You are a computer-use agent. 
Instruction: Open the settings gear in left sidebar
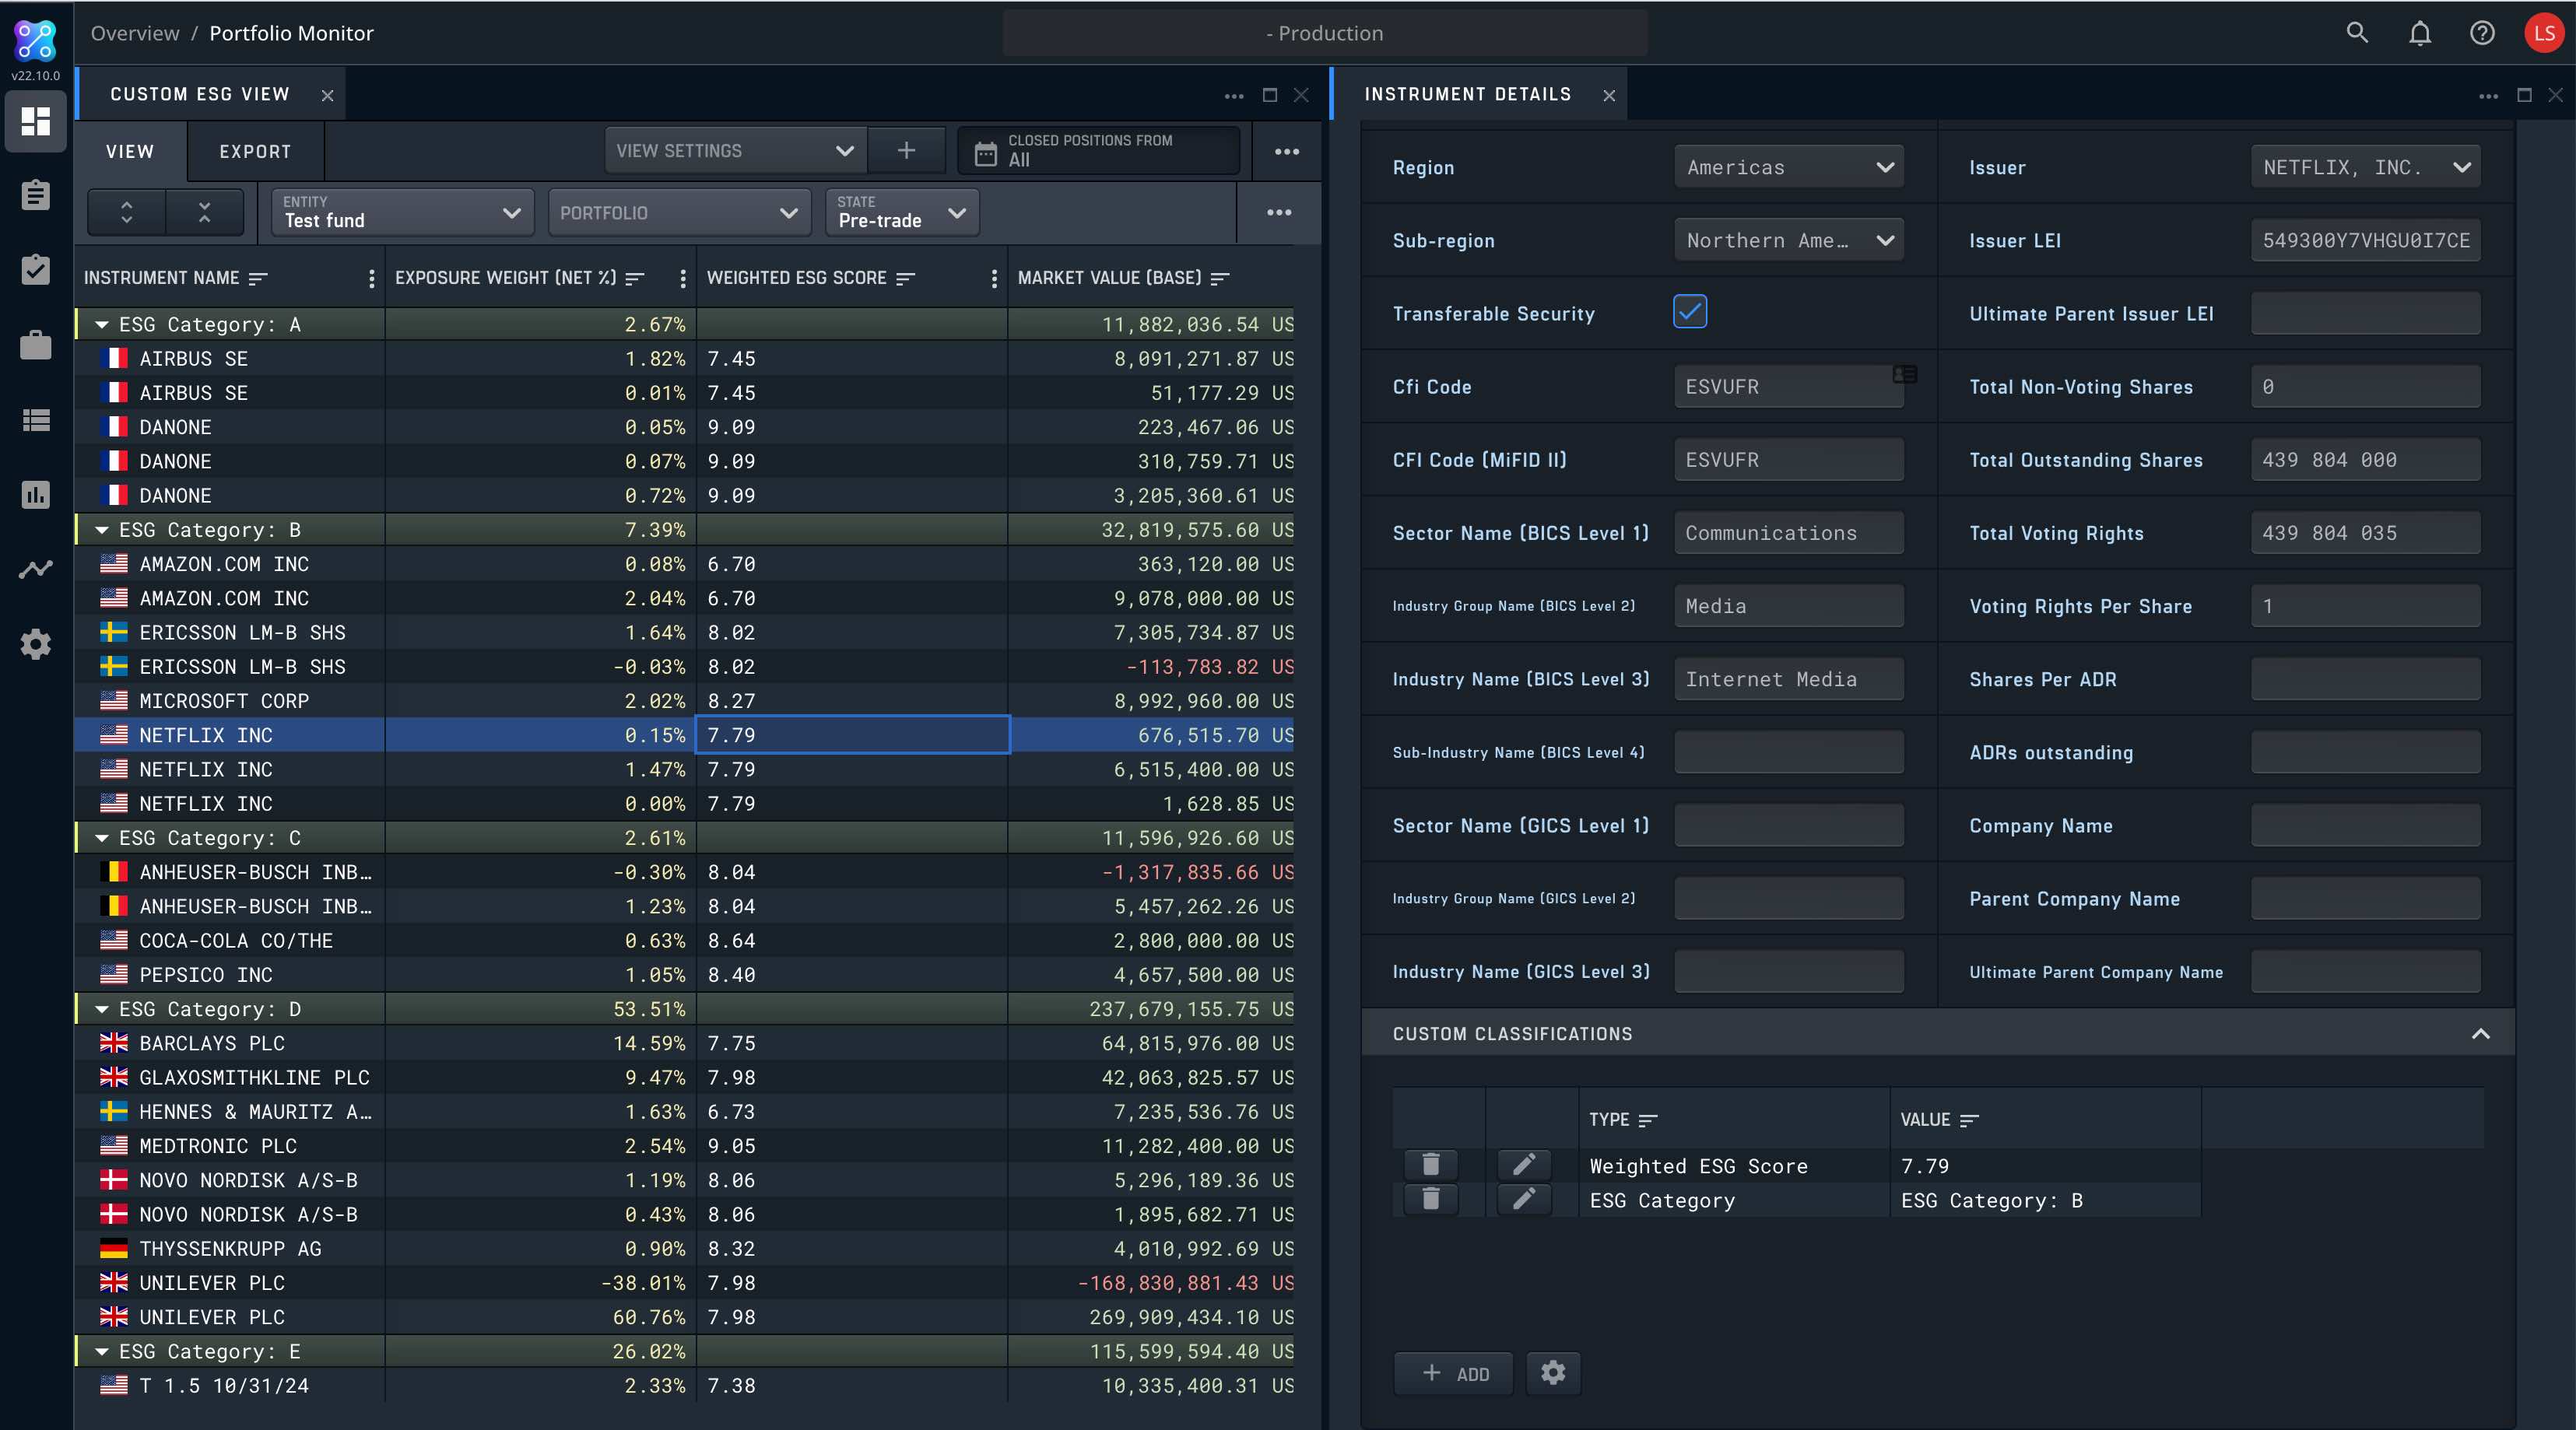click(x=36, y=644)
